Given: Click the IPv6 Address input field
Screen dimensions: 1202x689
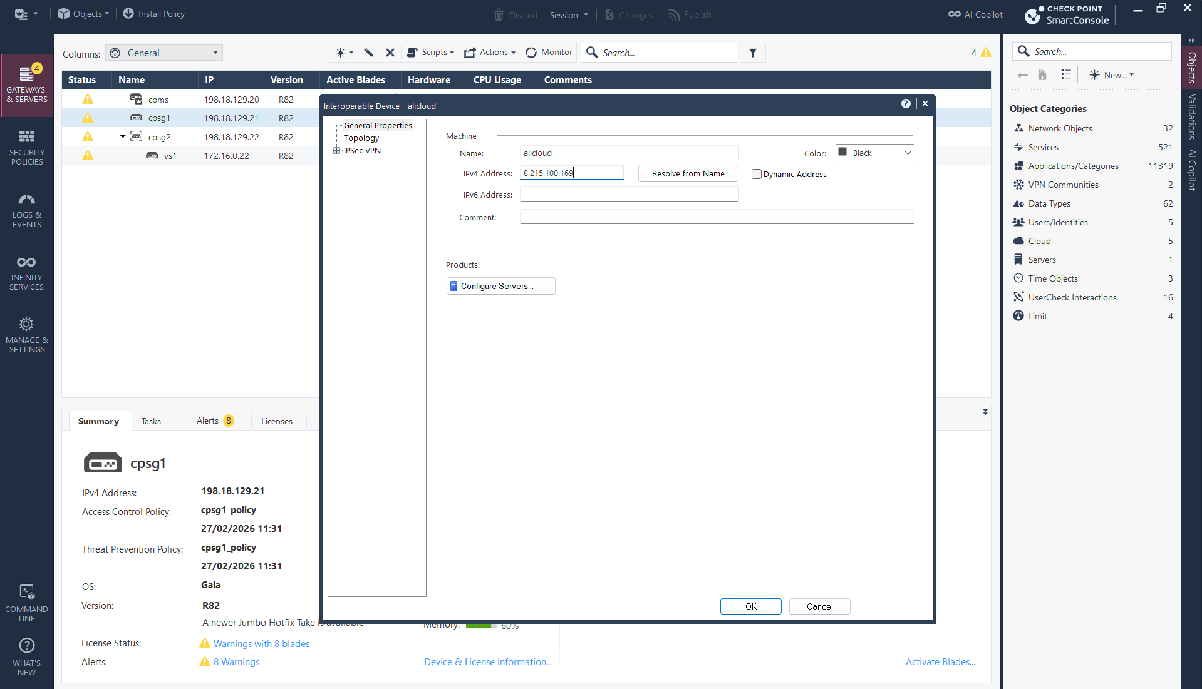Looking at the screenshot, I should 629,195.
